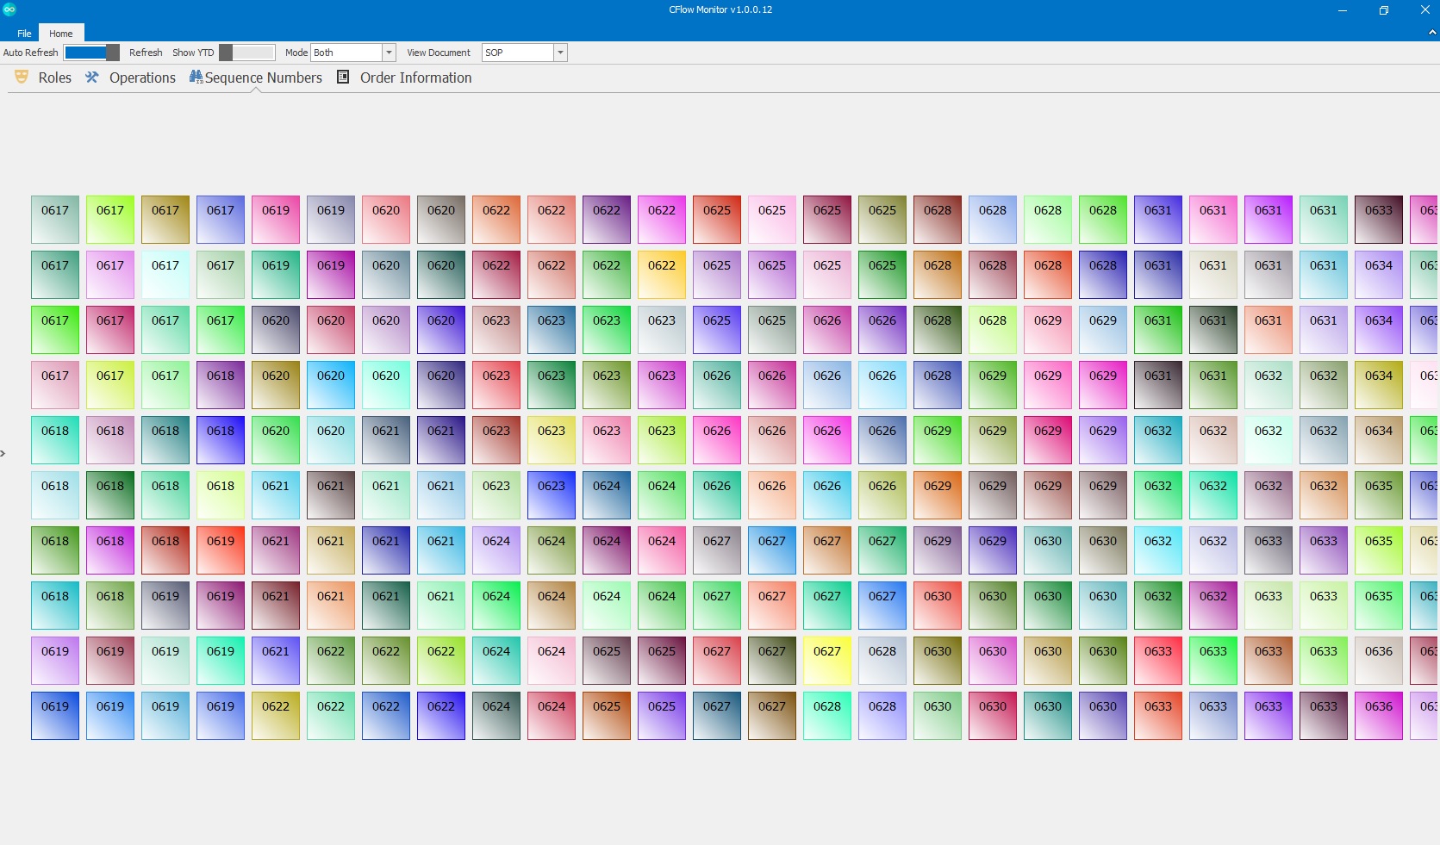The image size is (1440, 845).
Task: Click the yellow 0627 tile
Action: pyautogui.click(x=827, y=661)
